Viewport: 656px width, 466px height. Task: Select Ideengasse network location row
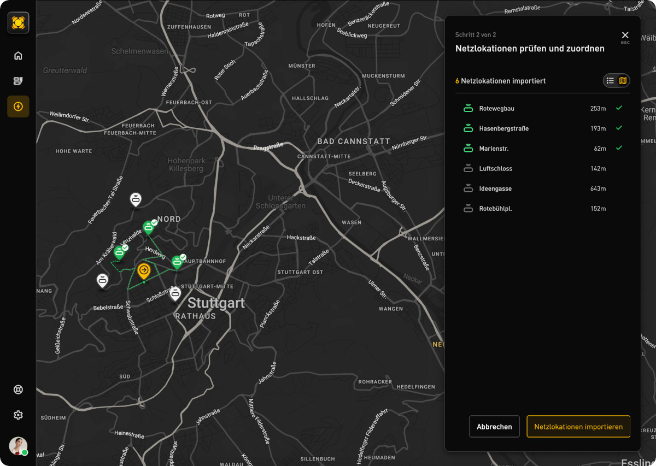495,188
